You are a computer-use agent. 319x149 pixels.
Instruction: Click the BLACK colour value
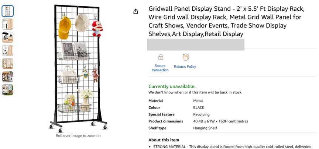199,108
